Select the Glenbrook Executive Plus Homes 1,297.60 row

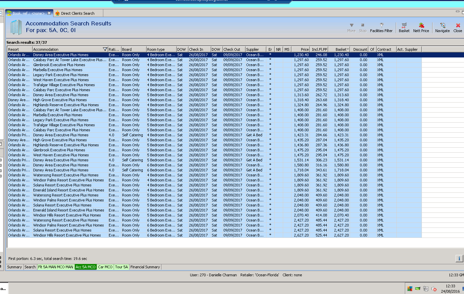pos(214,65)
